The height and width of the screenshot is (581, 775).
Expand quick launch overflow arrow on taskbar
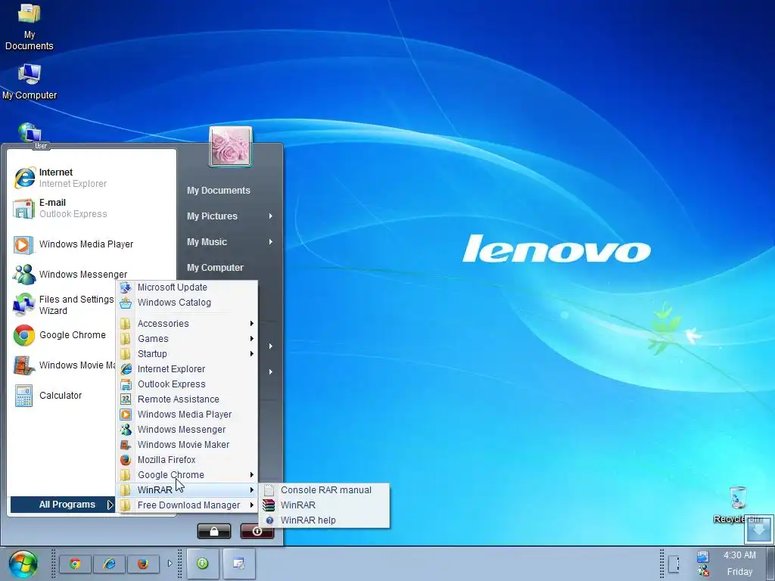click(170, 563)
